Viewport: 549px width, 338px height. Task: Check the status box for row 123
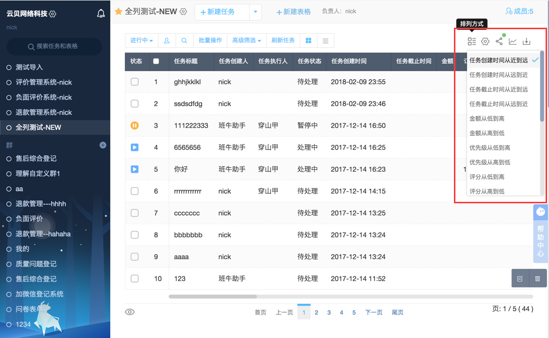pos(135,279)
